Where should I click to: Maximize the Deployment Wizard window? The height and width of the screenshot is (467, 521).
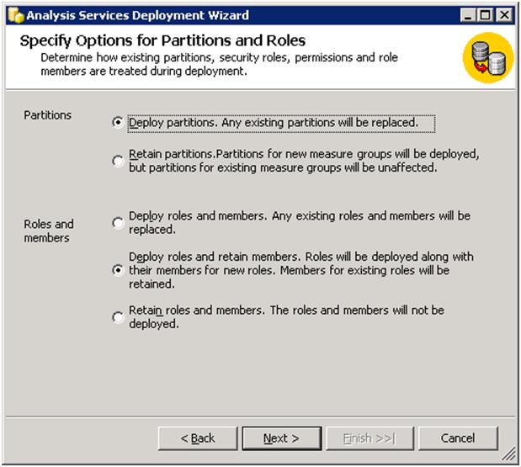tap(485, 15)
